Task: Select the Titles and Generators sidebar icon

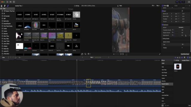Action: pos(8,6)
